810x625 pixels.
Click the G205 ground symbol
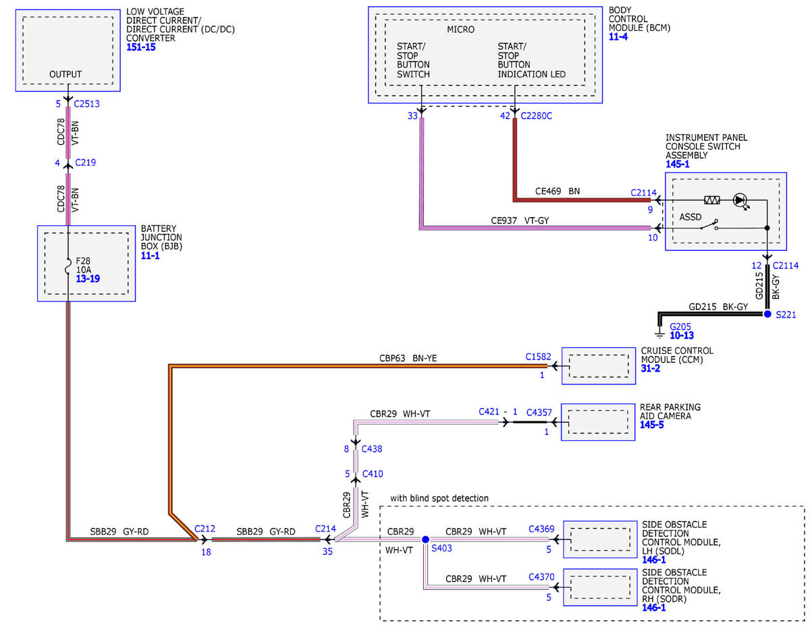coord(660,332)
